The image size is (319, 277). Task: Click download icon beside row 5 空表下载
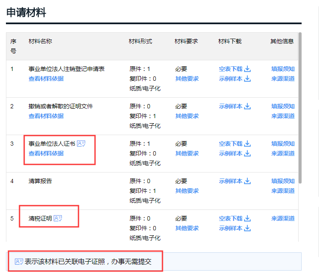pyautogui.click(x=248, y=218)
